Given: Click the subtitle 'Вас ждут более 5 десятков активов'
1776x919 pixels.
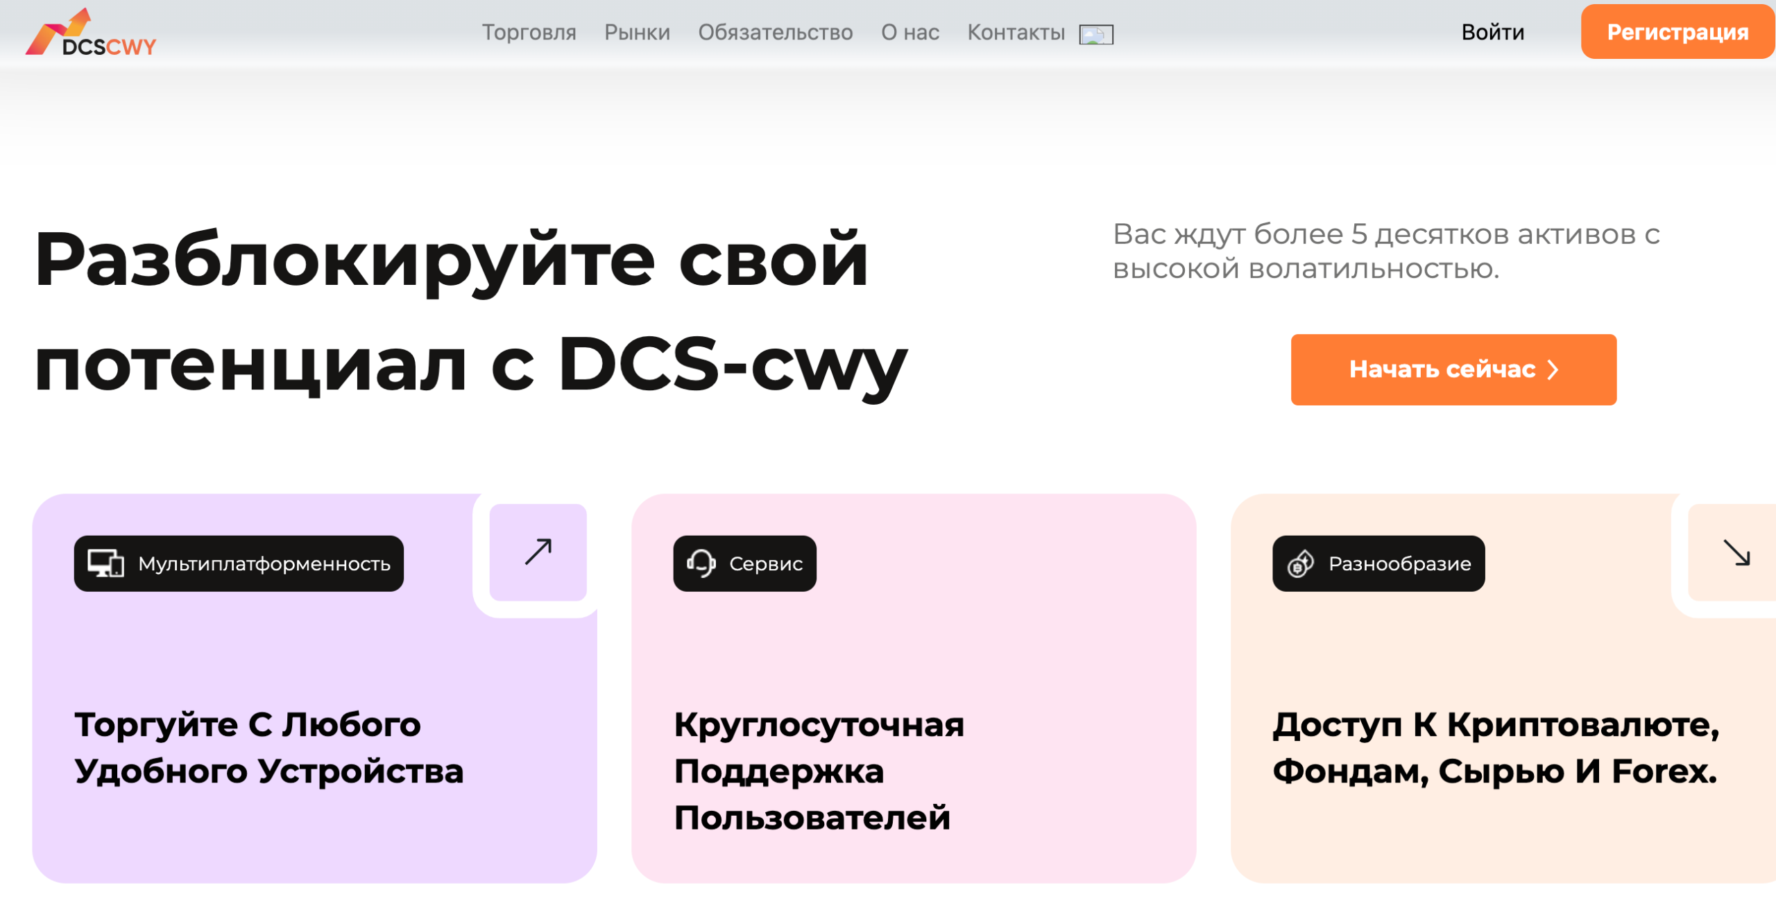Looking at the screenshot, I should 1385,251.
